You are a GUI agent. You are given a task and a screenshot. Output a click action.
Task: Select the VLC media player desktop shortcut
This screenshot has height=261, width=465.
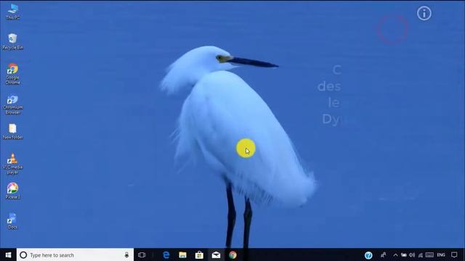coord(12,164)
